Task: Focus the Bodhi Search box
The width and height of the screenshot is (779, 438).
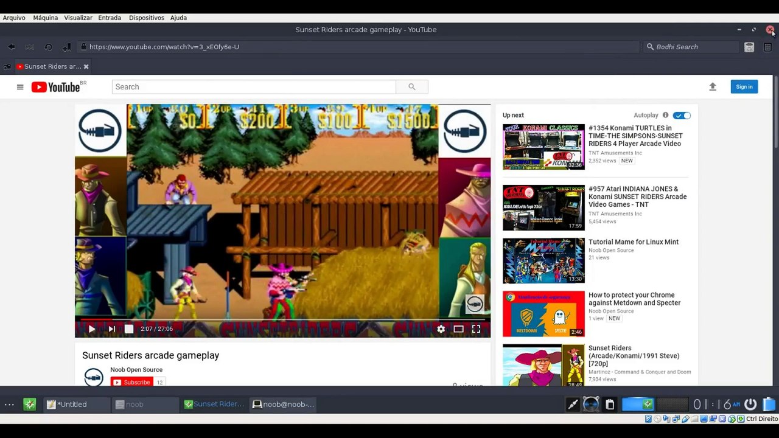Action: (x=693, y=47)
